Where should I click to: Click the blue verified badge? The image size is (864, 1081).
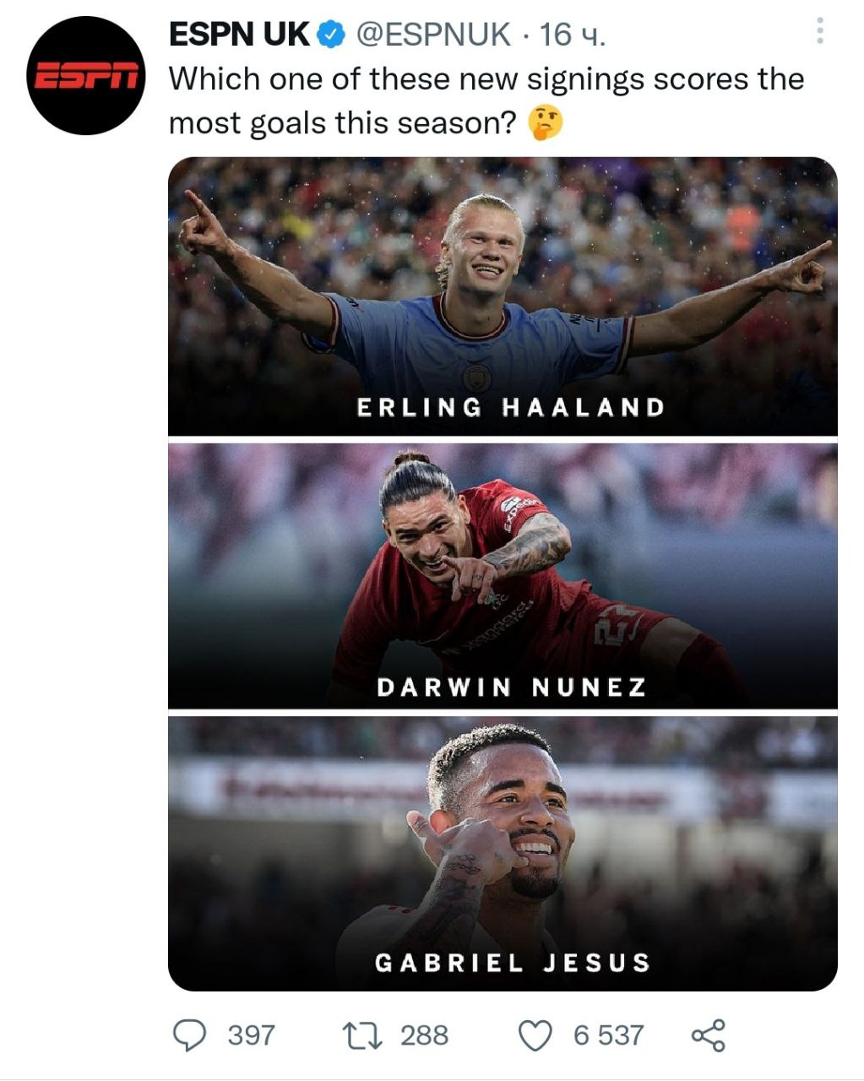pos(332,35)
